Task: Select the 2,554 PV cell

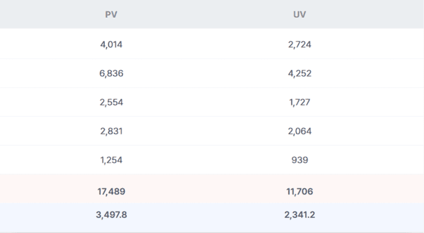Action: click(x=111, y=102)
